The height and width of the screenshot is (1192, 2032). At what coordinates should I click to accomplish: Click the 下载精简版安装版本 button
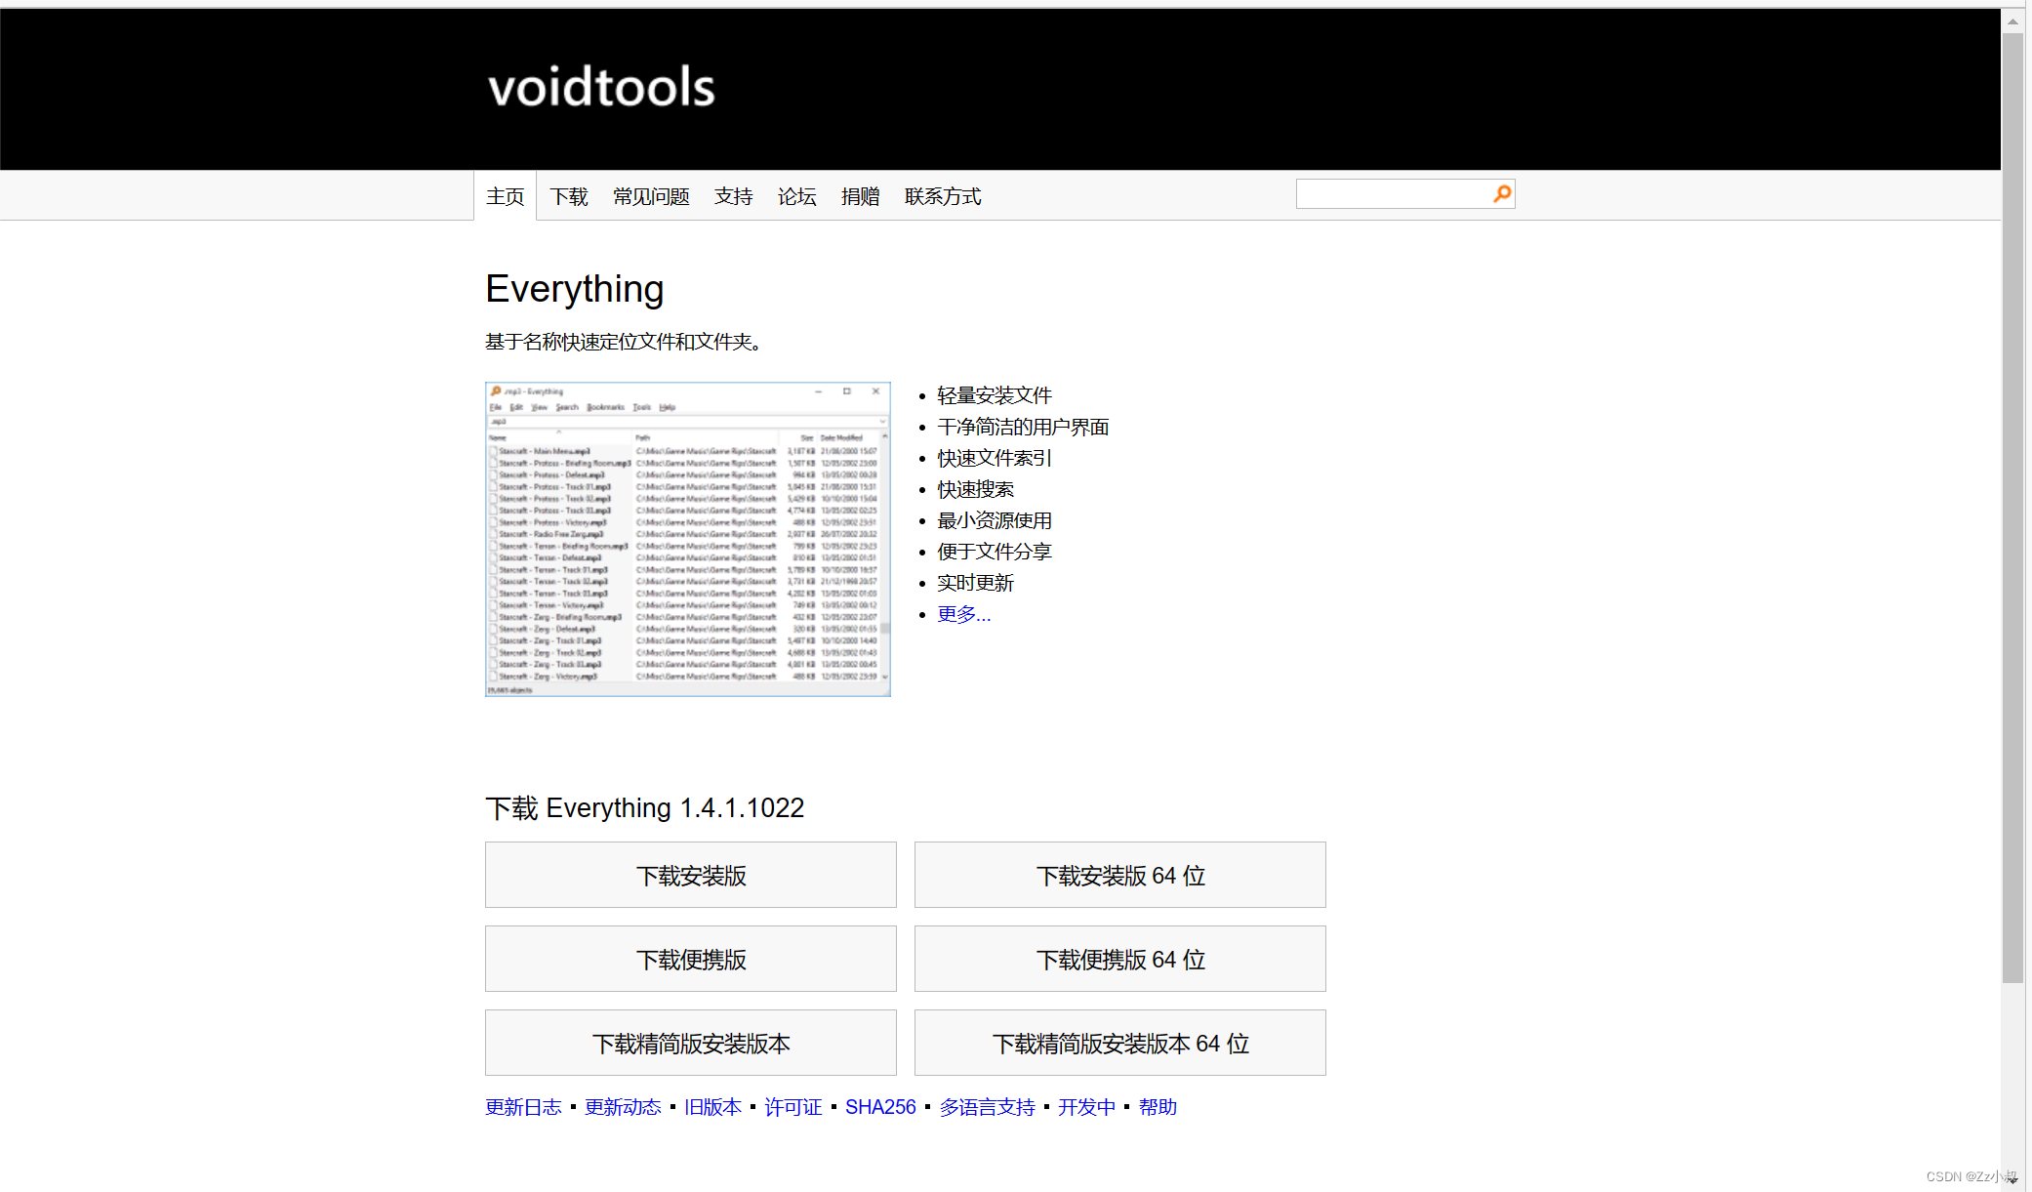click(691, 1043)
